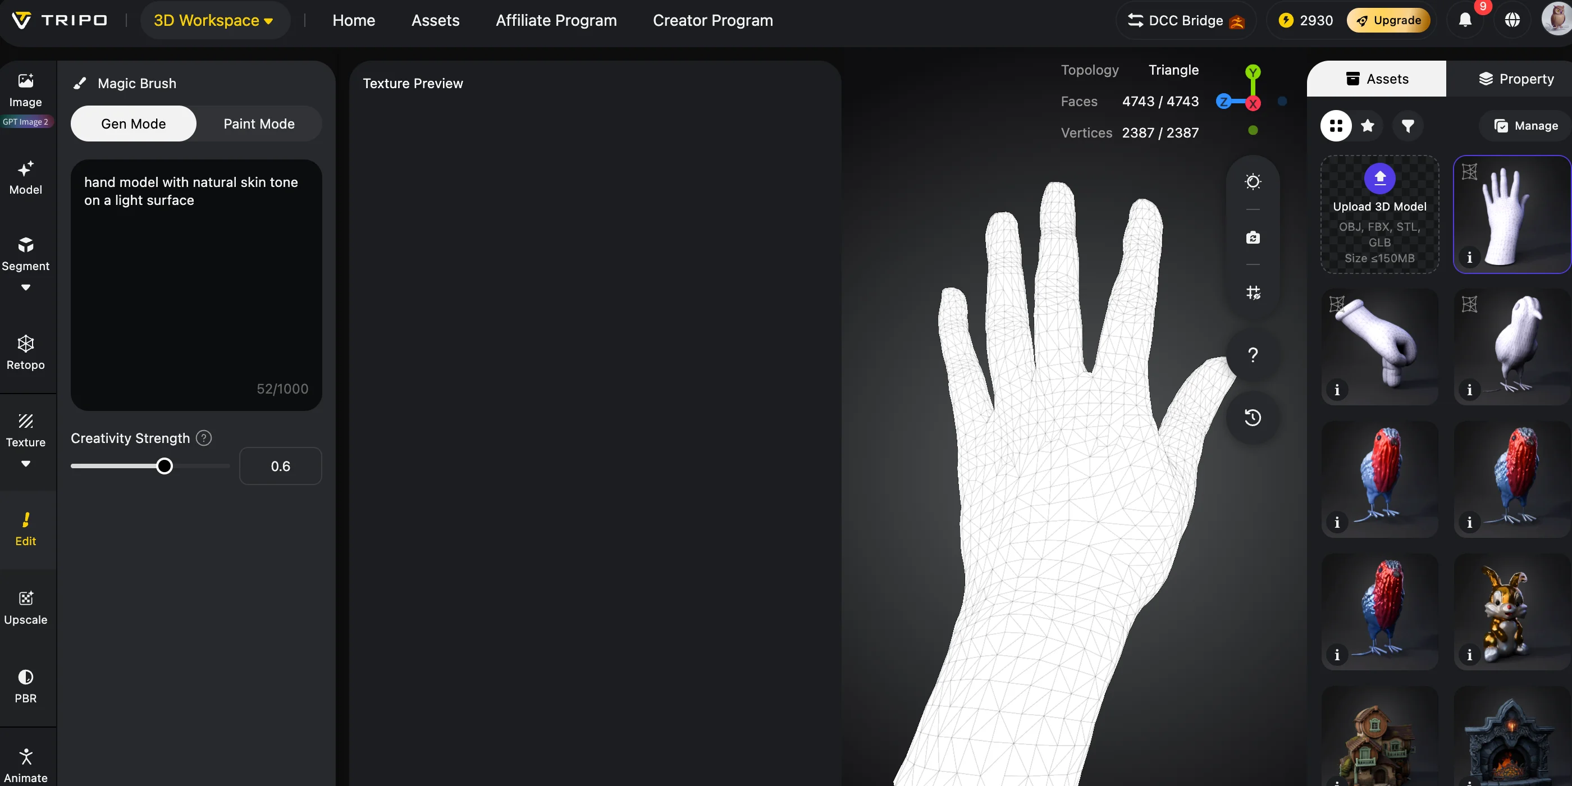Switch to Paint Mode
The image size is (1572, 786).
[x=259, y=124]
